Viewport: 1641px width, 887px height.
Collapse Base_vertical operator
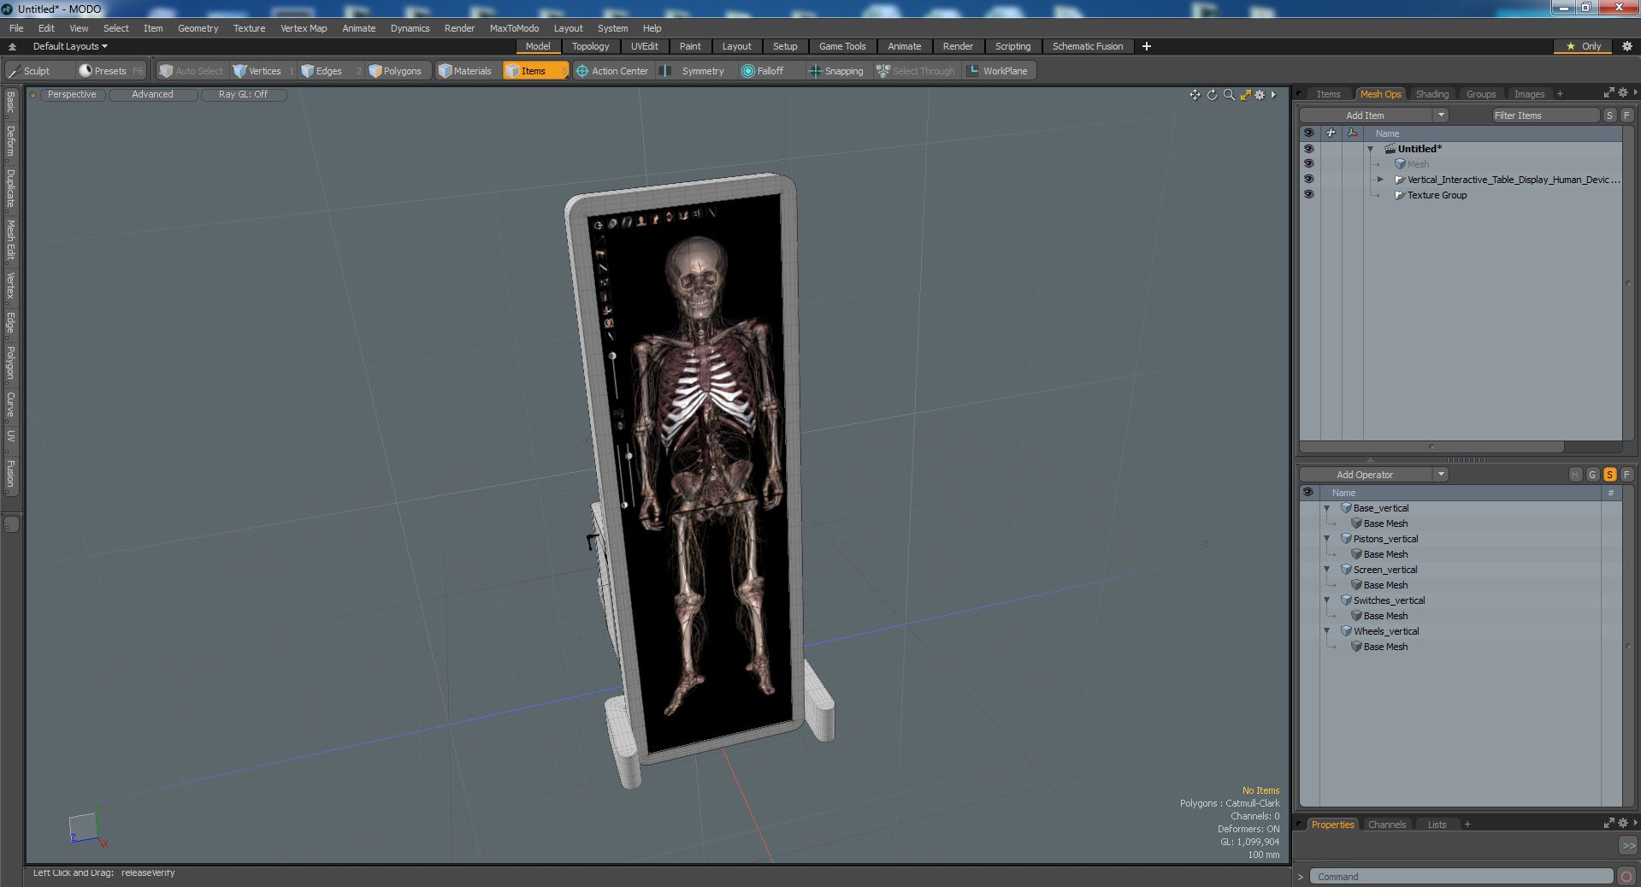1327,508
